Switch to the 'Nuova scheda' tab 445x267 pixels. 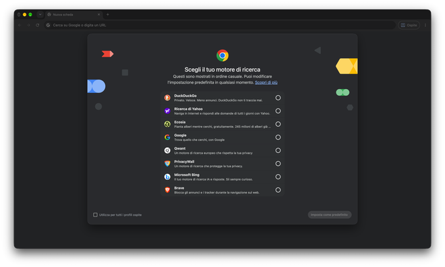[x=73, y=14]
